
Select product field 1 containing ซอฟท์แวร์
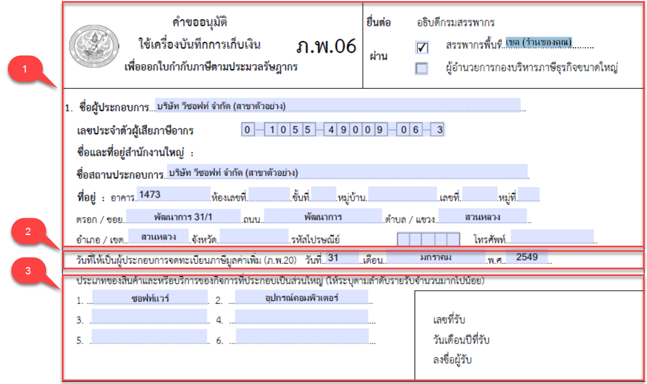click(x=150, y=298)
